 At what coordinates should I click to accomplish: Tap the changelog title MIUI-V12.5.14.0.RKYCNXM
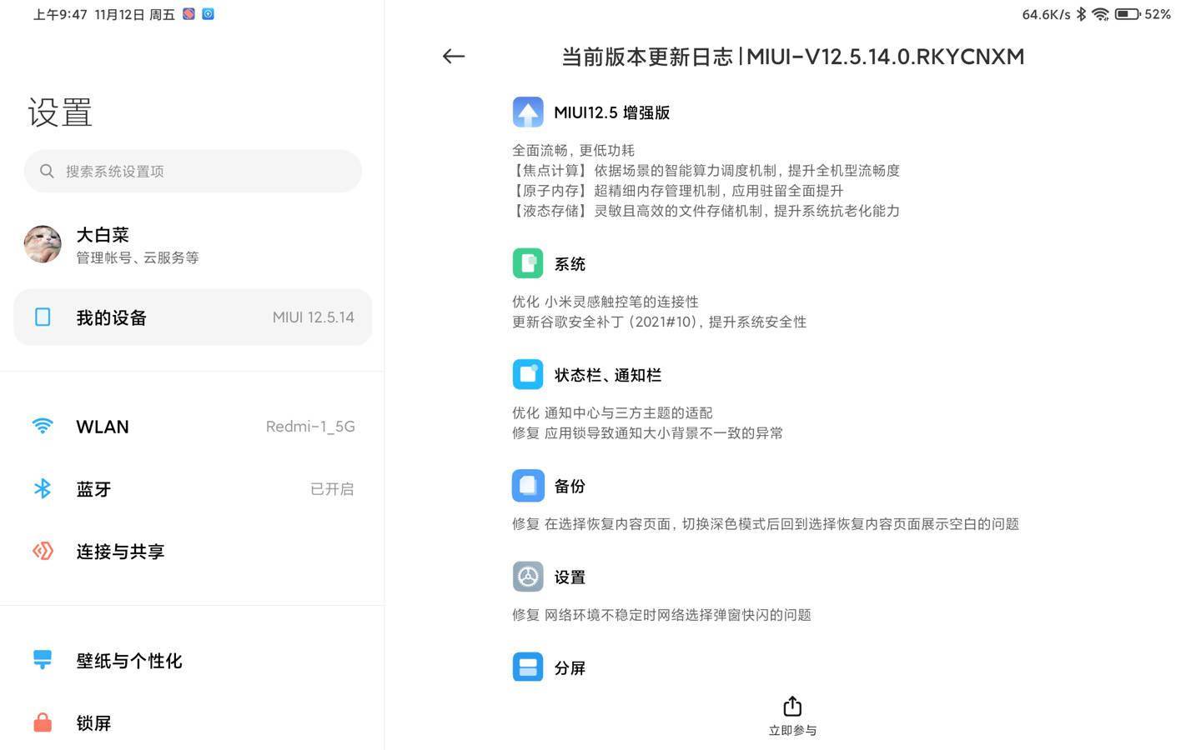tap(885, 57)
